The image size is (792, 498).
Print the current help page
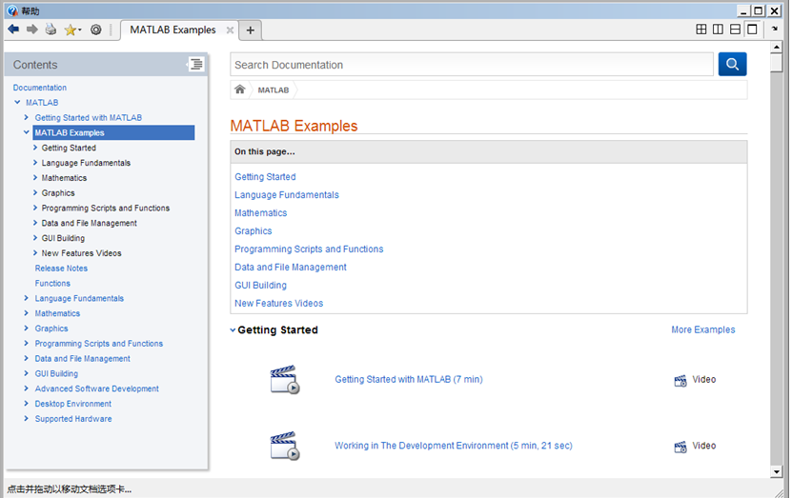pyautogui.click(x=51, y=30)
